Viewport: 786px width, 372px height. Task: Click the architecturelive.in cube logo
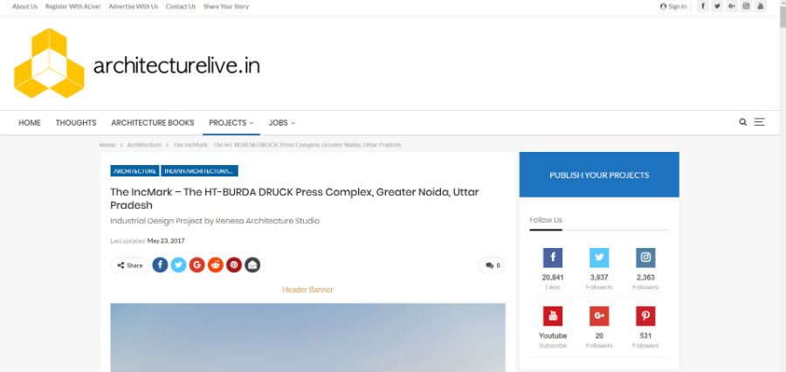point(49,63)
